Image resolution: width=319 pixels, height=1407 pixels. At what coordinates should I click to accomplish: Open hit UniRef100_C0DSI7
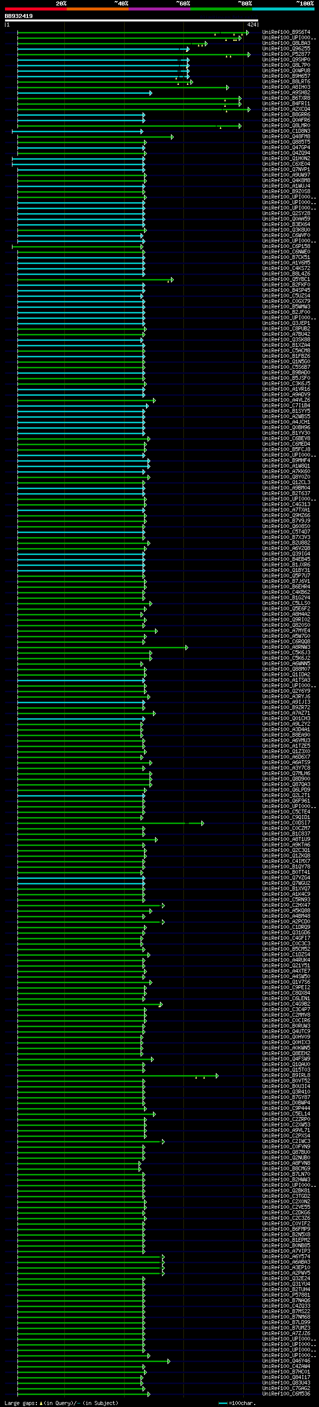(286, 823)
